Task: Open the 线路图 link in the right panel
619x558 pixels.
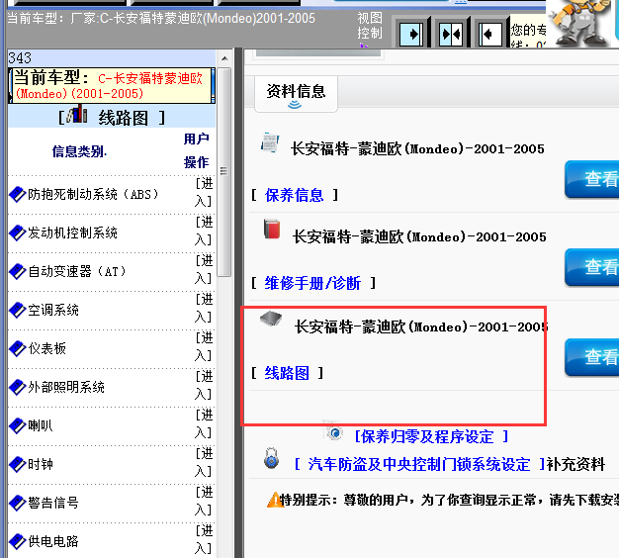Action: tap(287, 373)
